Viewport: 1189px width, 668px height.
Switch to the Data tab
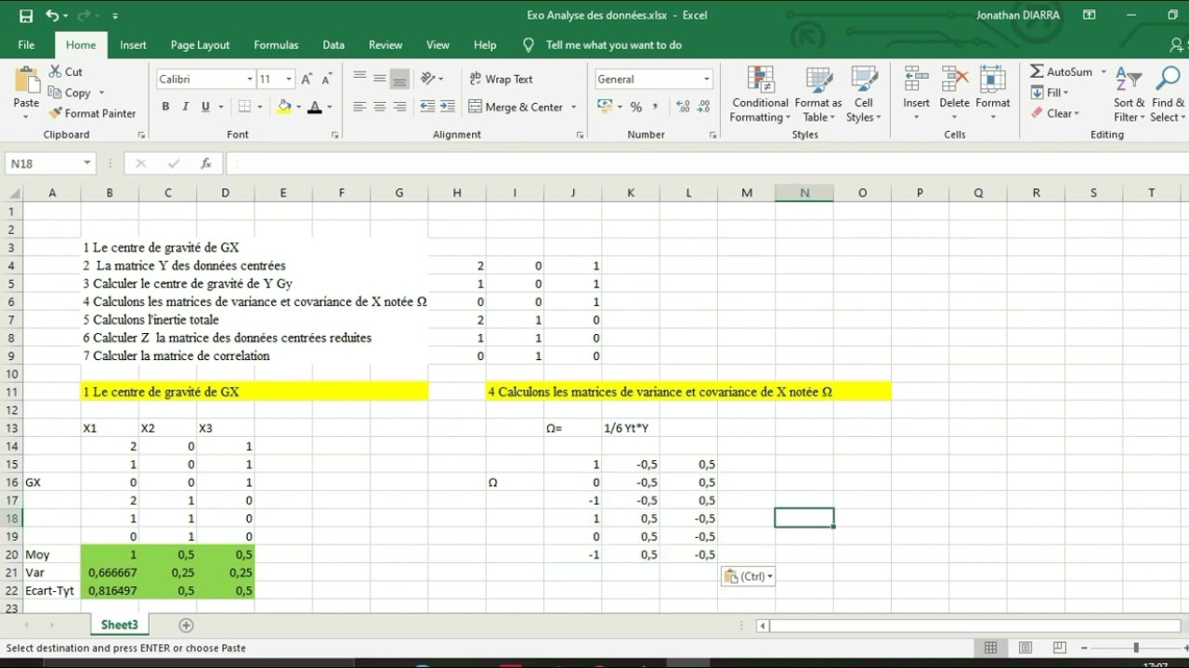coord(333,45)
